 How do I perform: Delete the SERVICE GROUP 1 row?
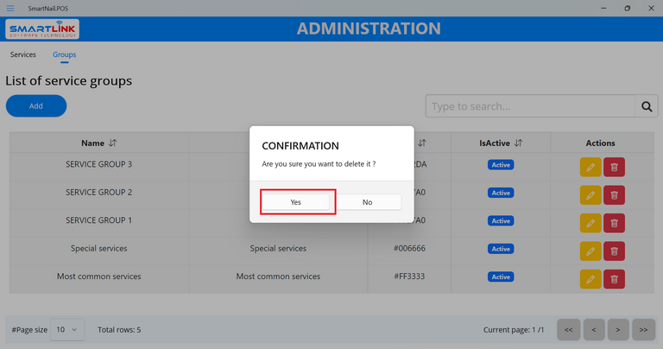[x=614, y=223]
